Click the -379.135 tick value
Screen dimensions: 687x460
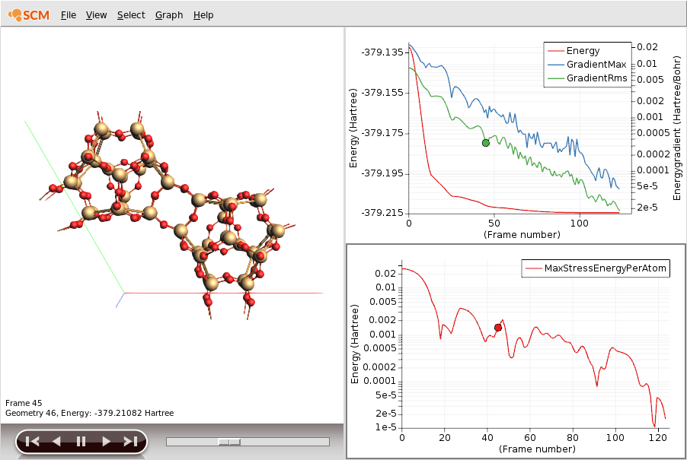point(382,52)
